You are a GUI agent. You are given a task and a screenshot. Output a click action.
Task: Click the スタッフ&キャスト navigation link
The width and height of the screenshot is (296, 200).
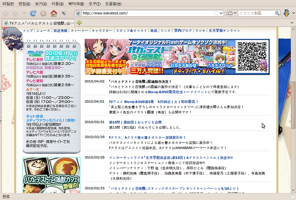[132, 30]
